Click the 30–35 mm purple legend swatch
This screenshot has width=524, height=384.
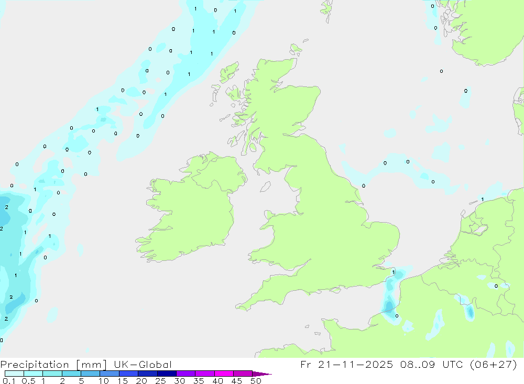[186, 374]
